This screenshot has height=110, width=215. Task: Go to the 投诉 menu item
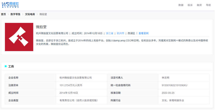(x=190, y=5)
